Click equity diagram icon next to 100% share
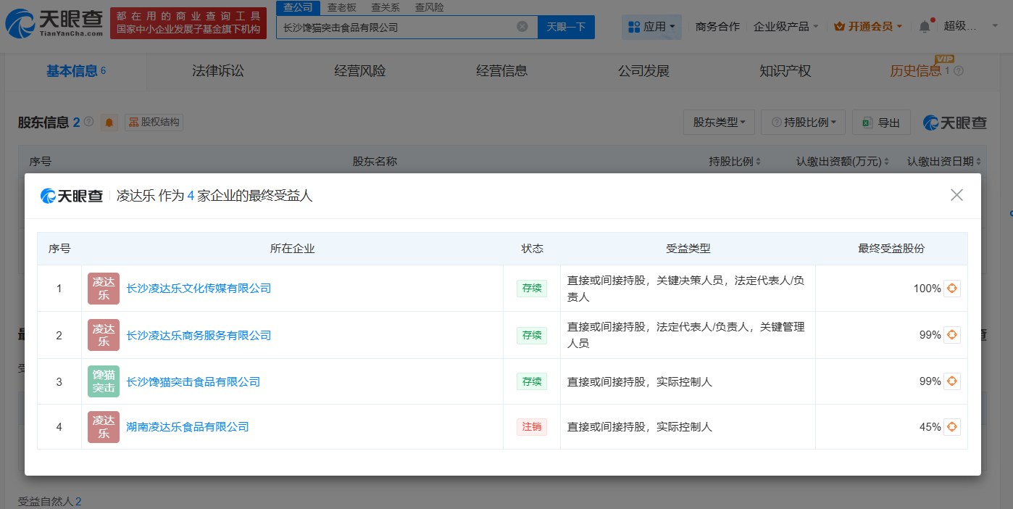 tap(951, 288)
